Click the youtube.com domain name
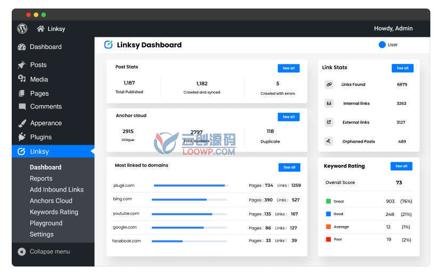Screen dimensions: 442x275 coord(126,213)
